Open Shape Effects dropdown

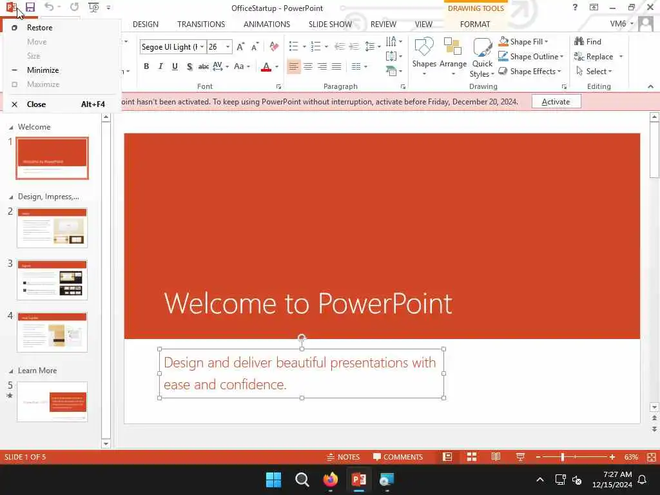[530, 72]
